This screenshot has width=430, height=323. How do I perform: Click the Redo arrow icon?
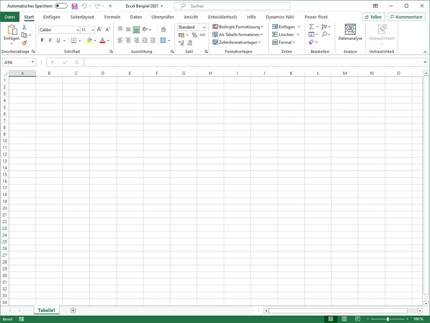97,6
